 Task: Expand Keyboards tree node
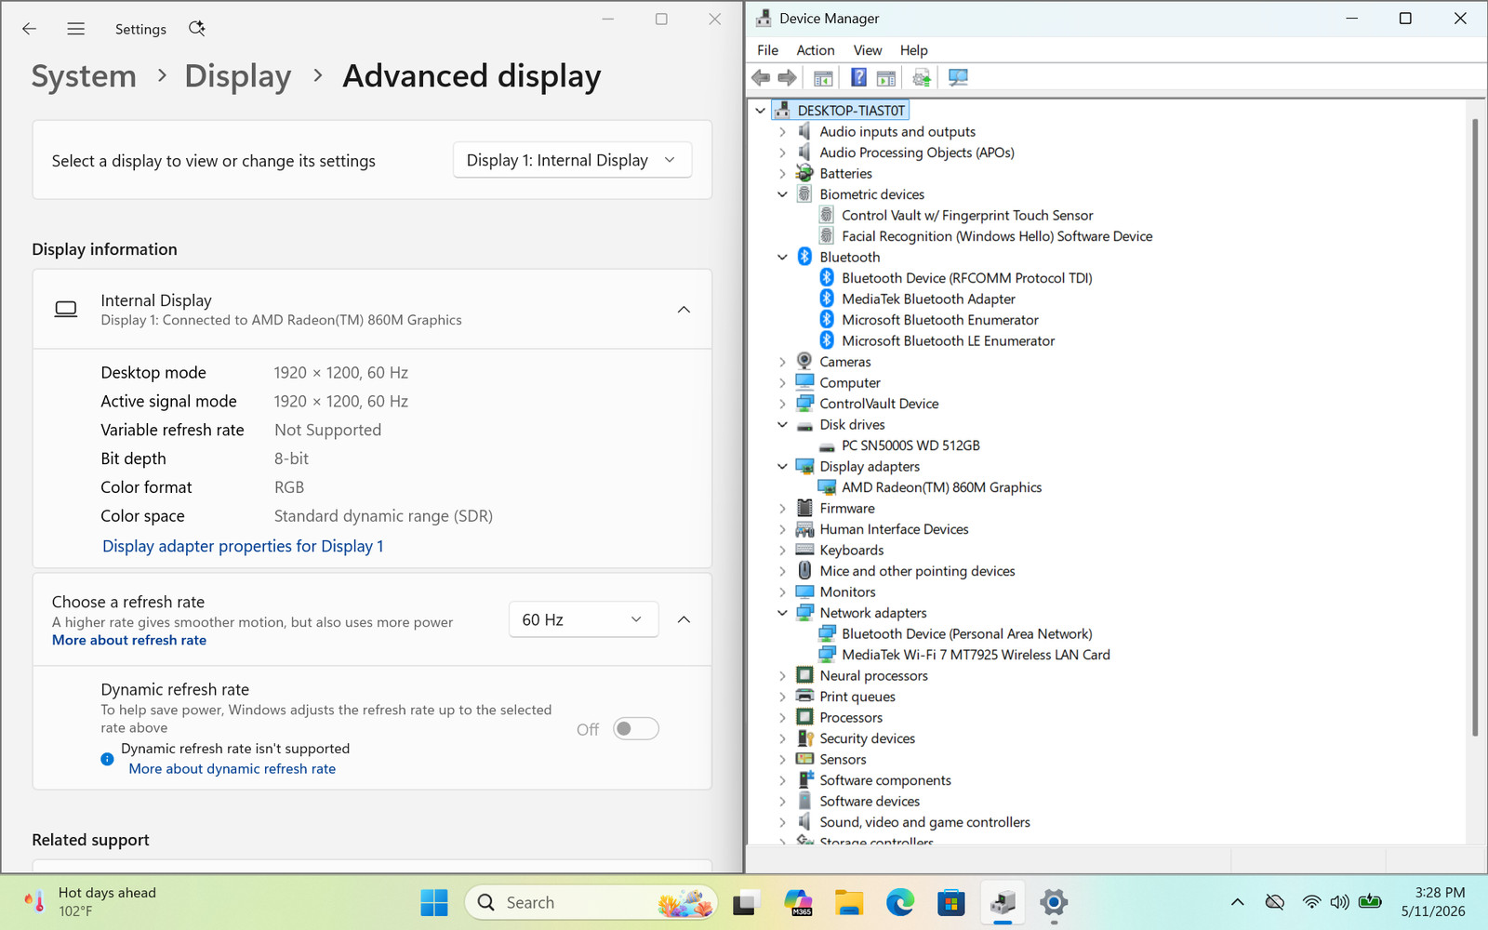tap(782, 551)
